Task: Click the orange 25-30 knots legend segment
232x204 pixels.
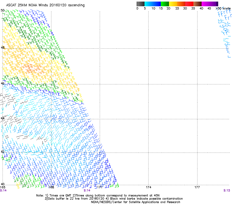Action: (181, 4)
